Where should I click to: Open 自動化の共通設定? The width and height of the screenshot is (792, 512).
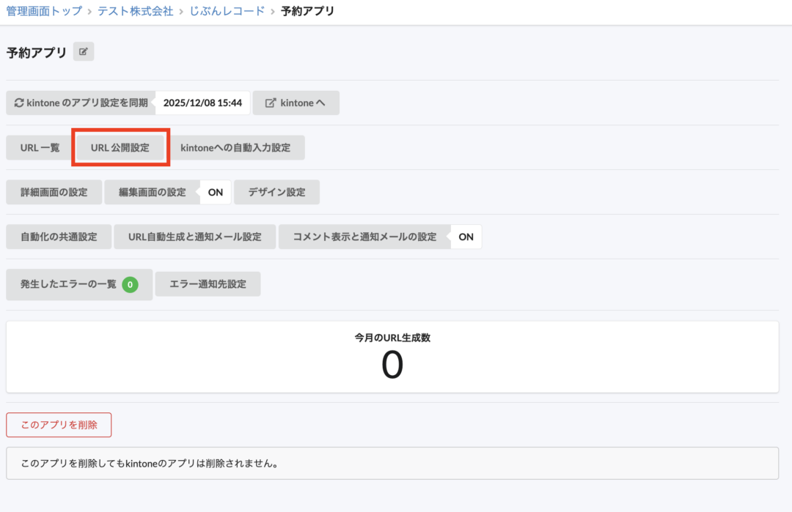pyautogui.click(x=58, y=237)
